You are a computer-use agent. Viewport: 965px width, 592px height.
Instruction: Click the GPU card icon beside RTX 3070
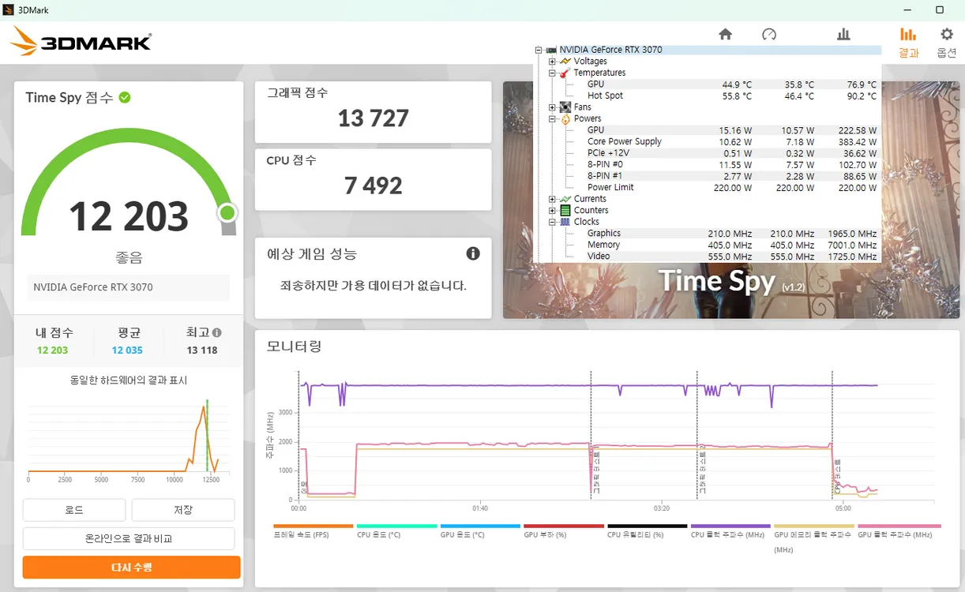551,50
